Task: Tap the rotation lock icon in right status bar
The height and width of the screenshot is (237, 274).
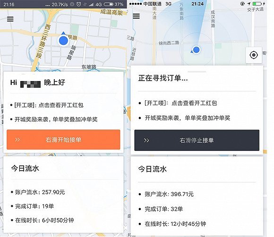Action: click(x=242, y=4)
